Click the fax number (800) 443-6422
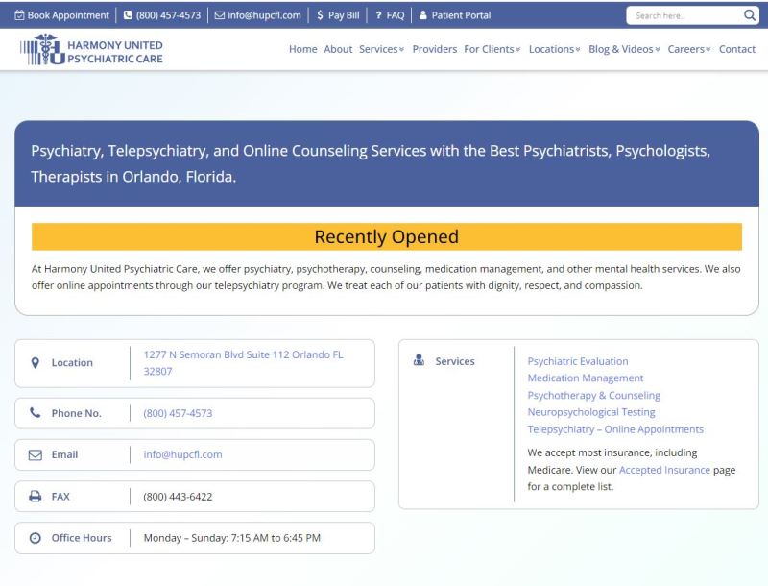Image resolution: width=768 pixels, height=586 pixels. point(178,497)
